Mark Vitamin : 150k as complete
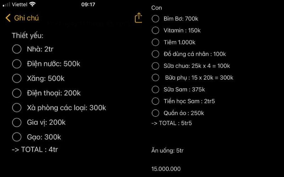Viewport: 284px width, 177px height. click(x=155, y=30)
